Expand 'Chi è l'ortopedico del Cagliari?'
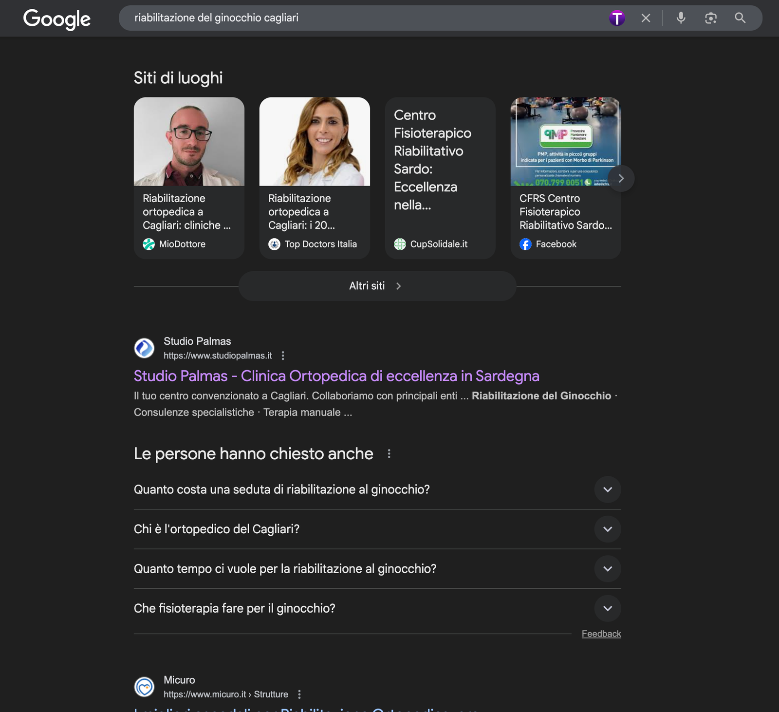This screenshot has width=779, height=712. click(607, 529)
